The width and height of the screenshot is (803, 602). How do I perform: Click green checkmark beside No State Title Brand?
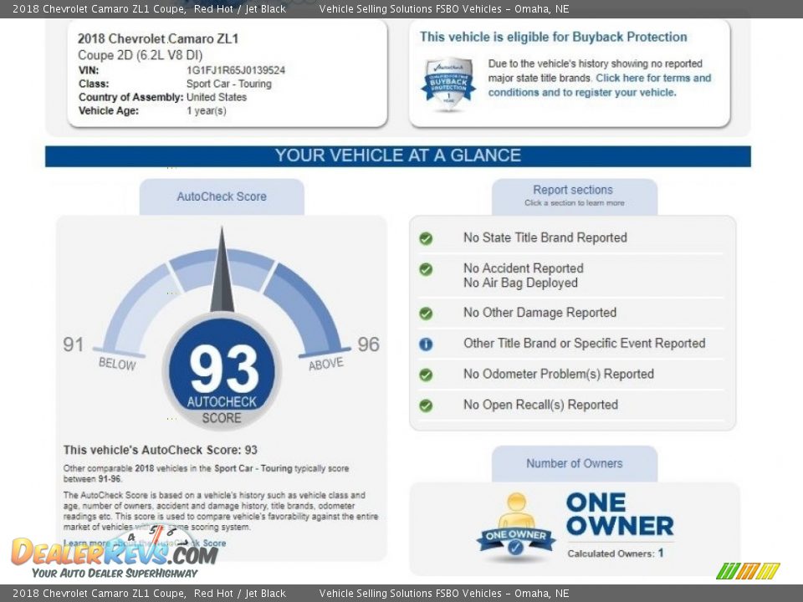(x=426, y=238)
